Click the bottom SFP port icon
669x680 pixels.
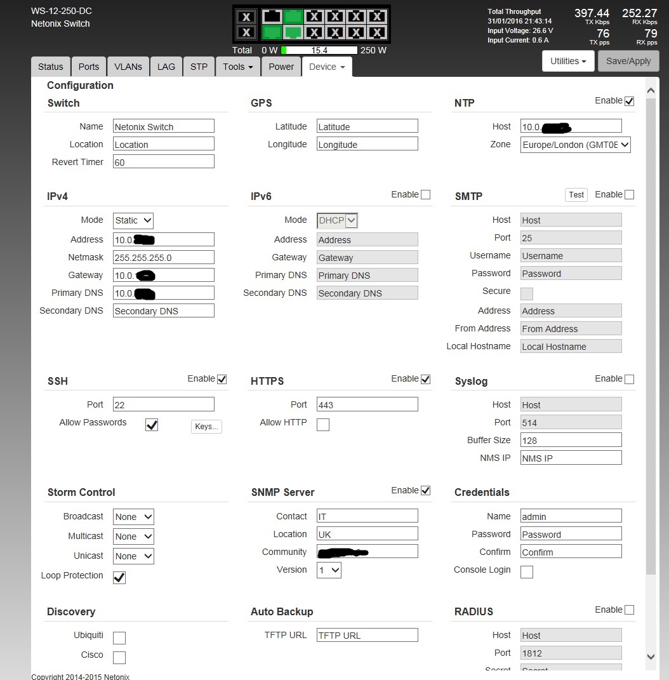(x=246, y=32)
